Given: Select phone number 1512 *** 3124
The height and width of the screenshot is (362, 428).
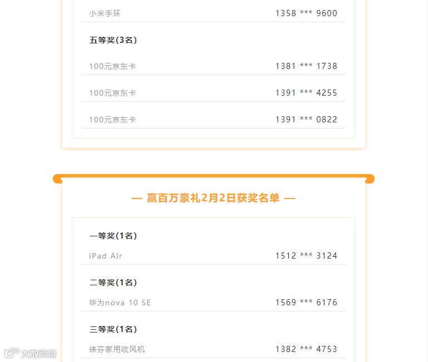Looking at the screenshot, I should (306, 256).
